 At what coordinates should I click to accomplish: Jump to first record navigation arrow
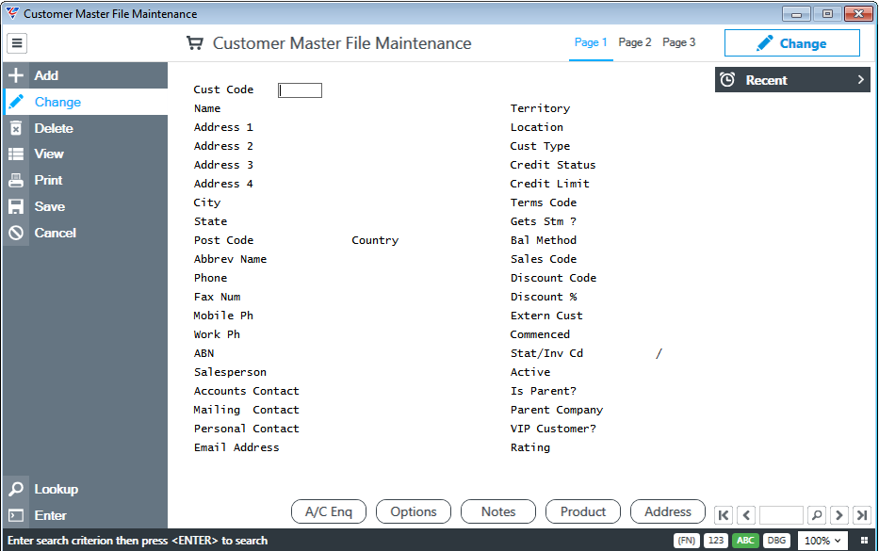tap(724, 514)
